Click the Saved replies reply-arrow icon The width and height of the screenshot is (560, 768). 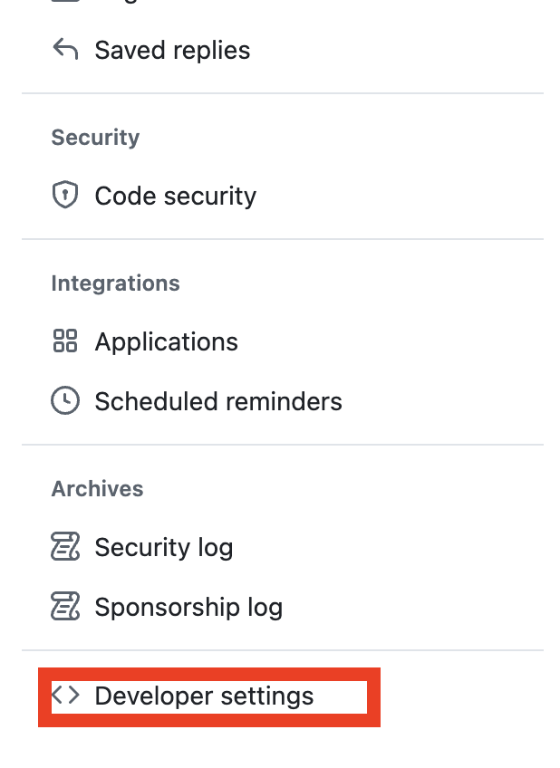tap(65, 50)
